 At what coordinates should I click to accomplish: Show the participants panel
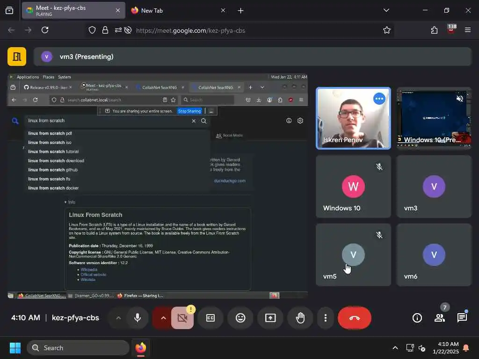point(440,318)
